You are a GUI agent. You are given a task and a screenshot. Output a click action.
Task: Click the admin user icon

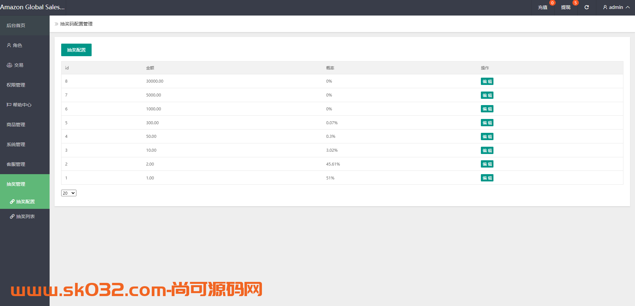coord(605,7)
